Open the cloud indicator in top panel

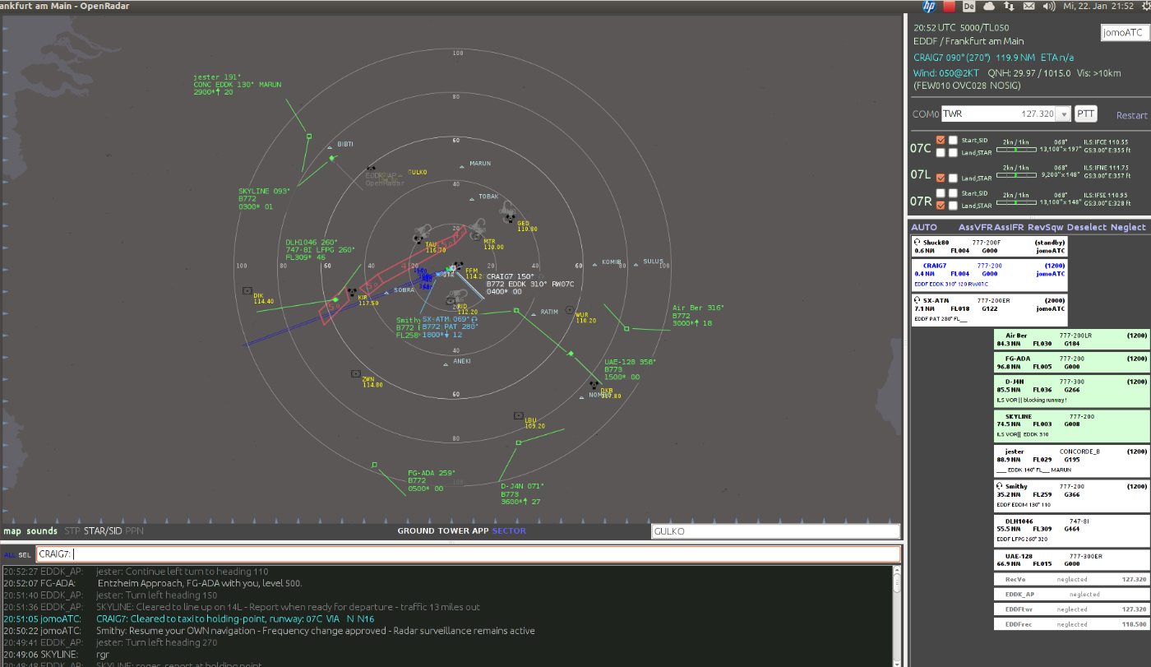(x=990, y=6)
